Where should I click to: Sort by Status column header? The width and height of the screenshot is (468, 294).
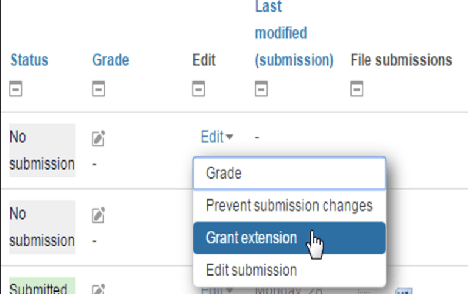(x=29, y=60)
